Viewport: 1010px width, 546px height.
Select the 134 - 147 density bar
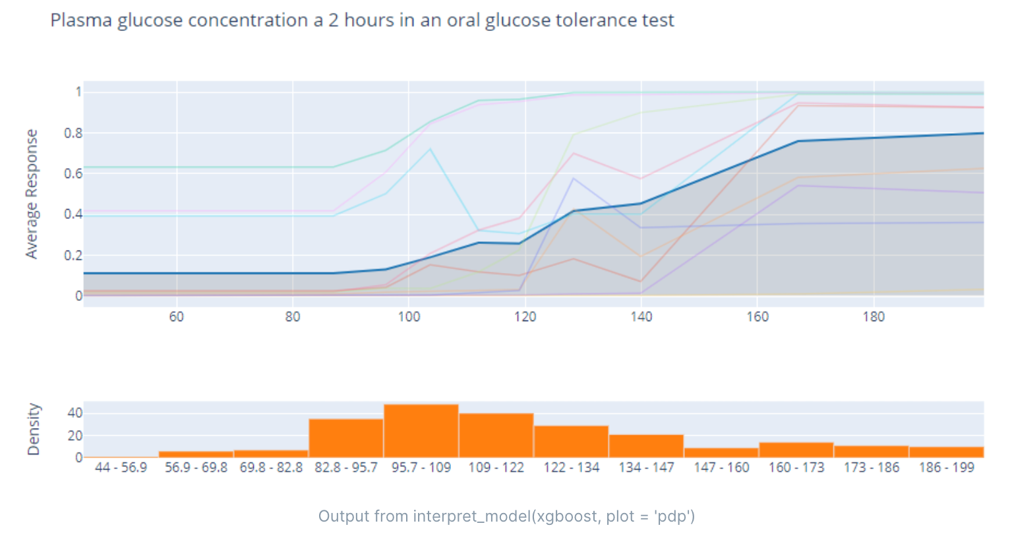[x=646, y=446]
